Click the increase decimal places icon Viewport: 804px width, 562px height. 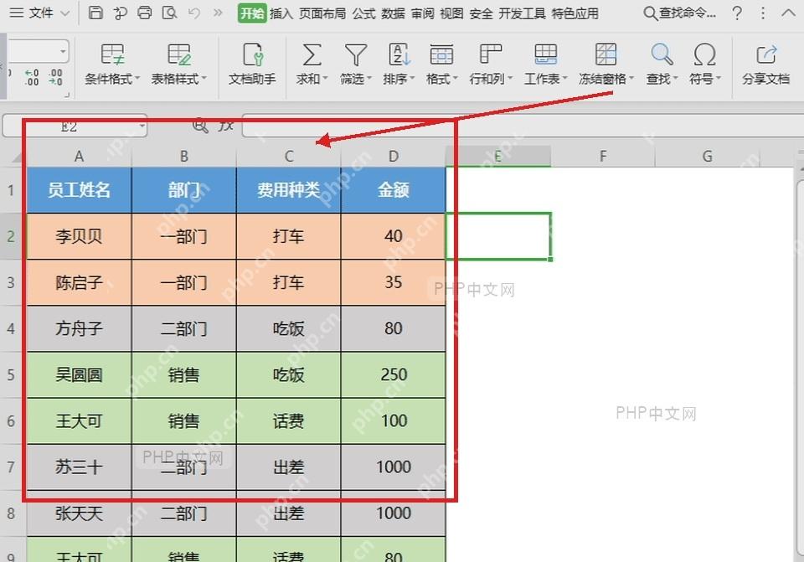(x=32, y=77)
